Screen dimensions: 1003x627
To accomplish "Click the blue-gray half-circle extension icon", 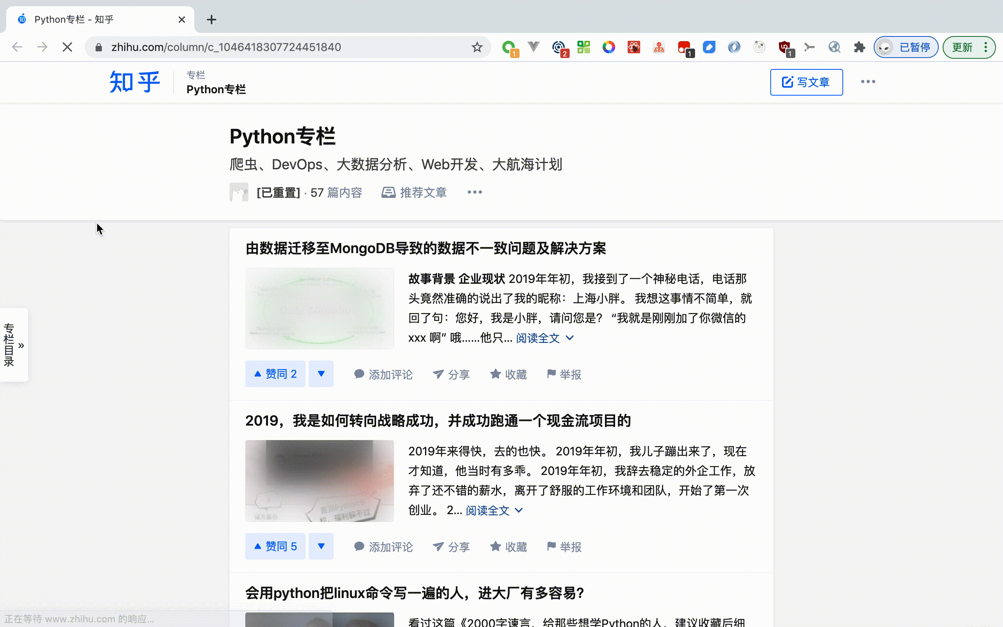I will point(734,47).
